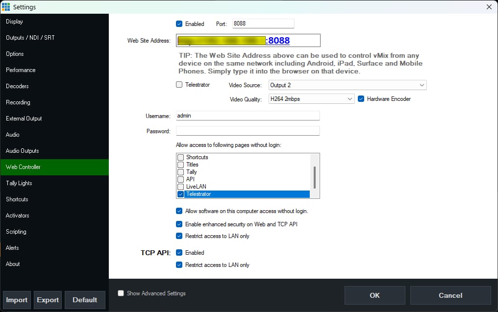Open the About section
498x312 pixels.
click(54, 264)
